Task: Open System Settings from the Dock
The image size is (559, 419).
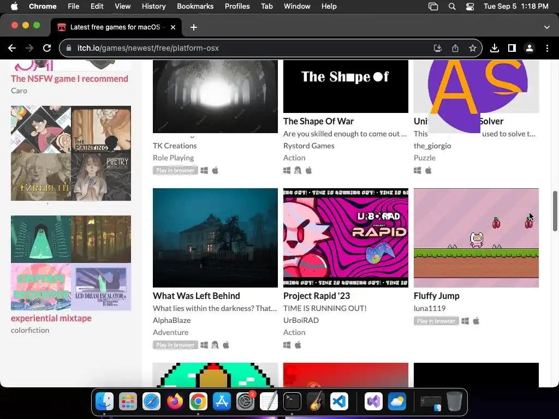Action: [245, 402]
